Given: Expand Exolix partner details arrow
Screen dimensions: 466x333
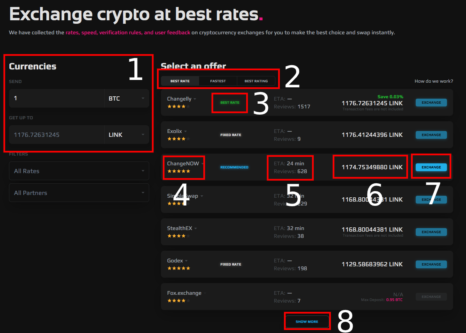Looking at the screenshot, I should point(185,131).
